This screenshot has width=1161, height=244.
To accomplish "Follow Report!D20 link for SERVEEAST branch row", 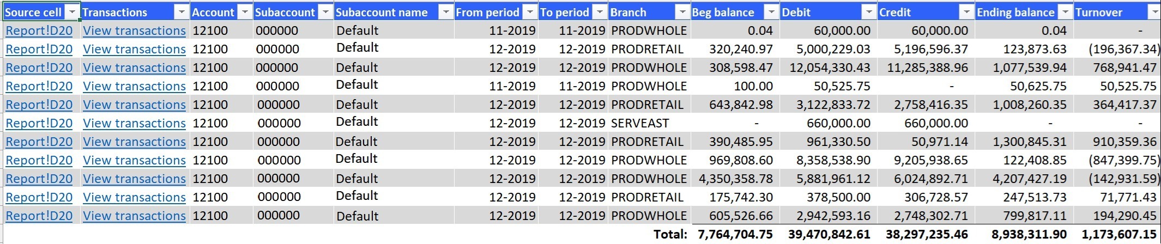I will [39, 123].
